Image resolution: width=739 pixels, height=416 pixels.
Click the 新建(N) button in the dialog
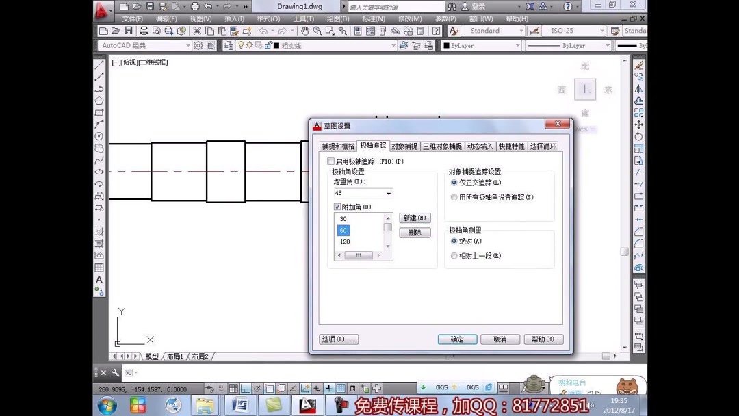[415, 218]
